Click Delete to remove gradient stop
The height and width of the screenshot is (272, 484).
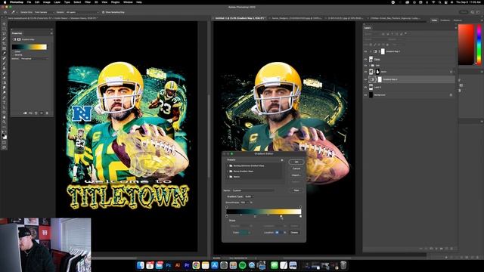(x=294, y=232)
